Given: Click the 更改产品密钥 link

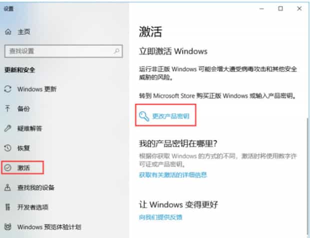Looking at the screenshot, I should tap(171, 116).
